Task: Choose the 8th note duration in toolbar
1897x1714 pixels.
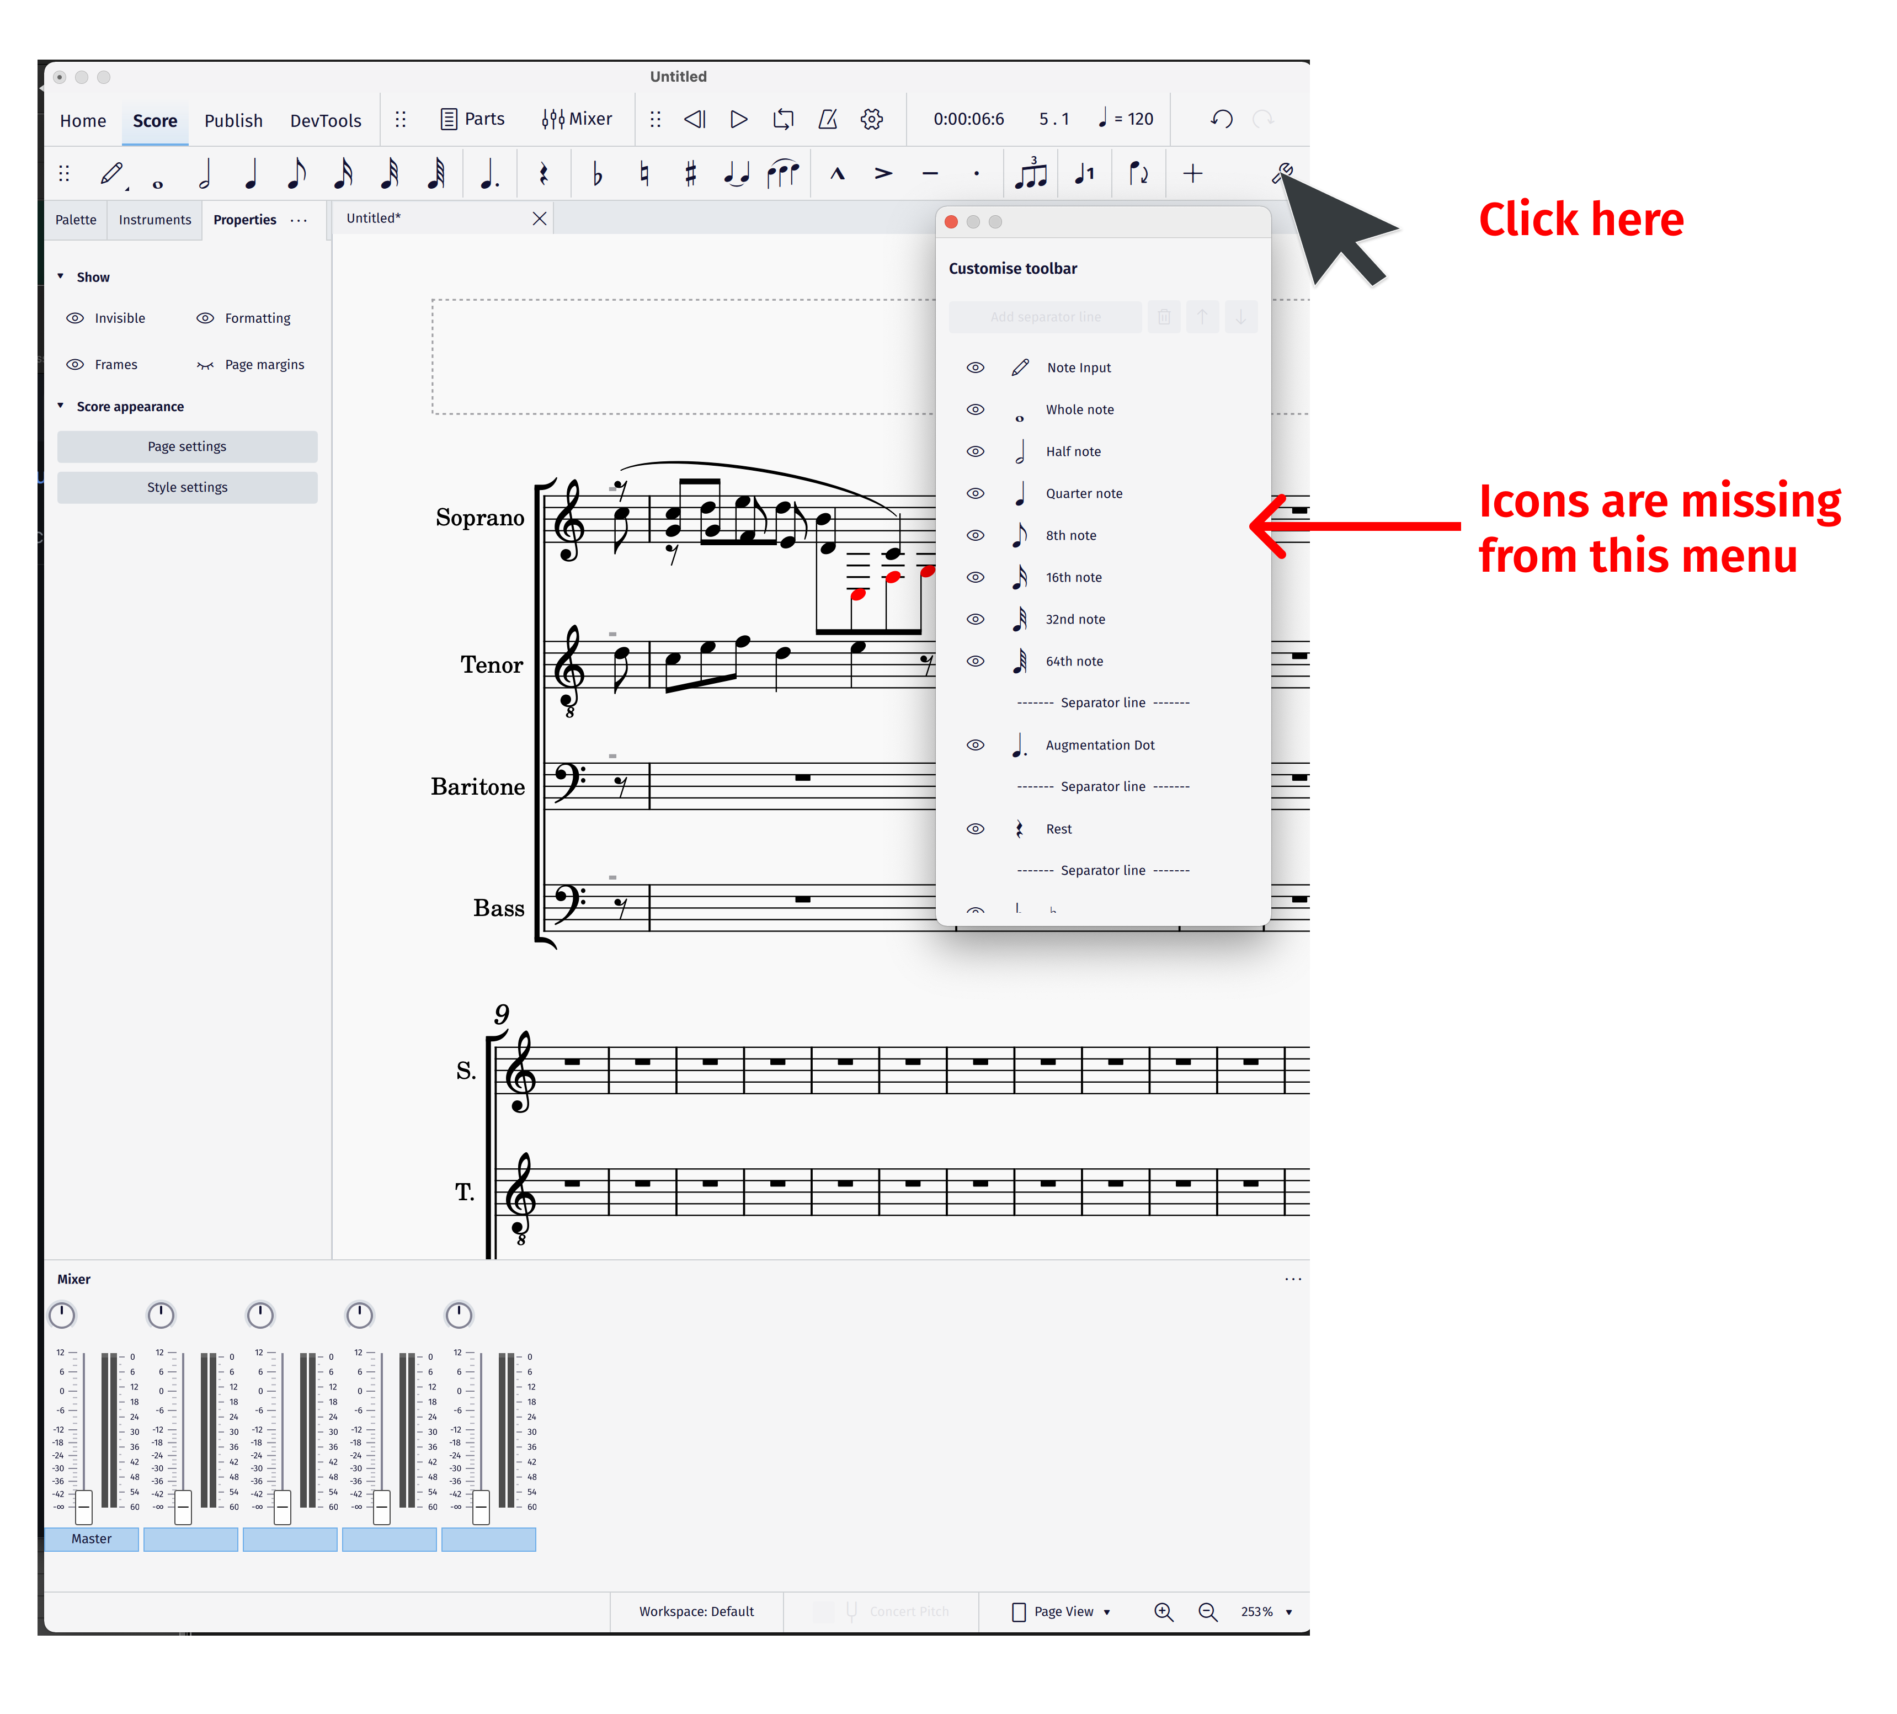Action: [x=295, y=174]
